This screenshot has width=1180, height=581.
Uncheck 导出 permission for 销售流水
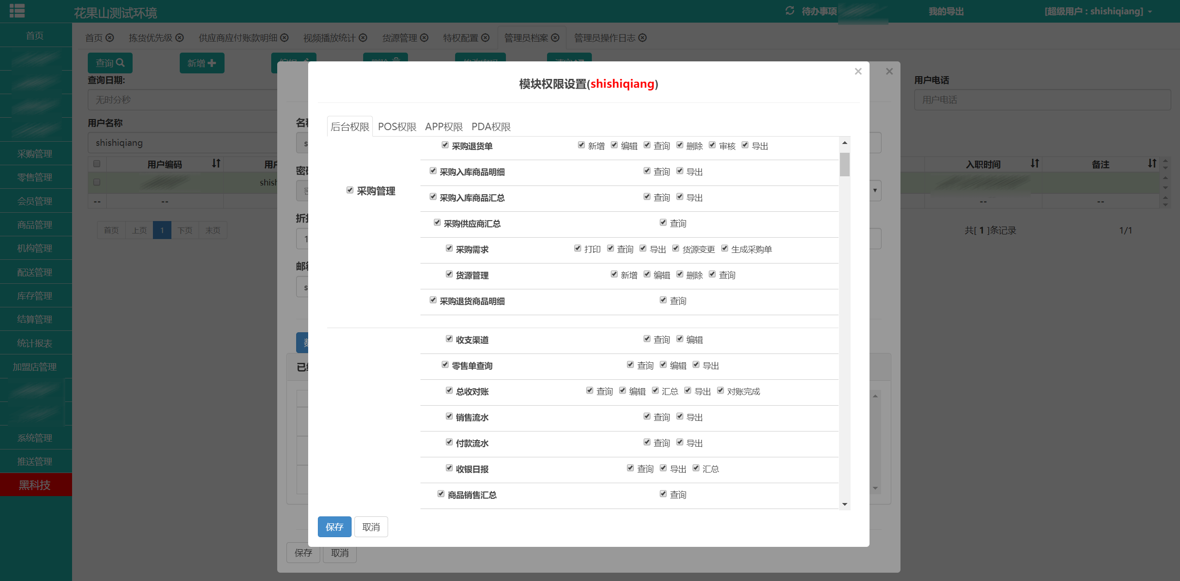click(680, 416)
